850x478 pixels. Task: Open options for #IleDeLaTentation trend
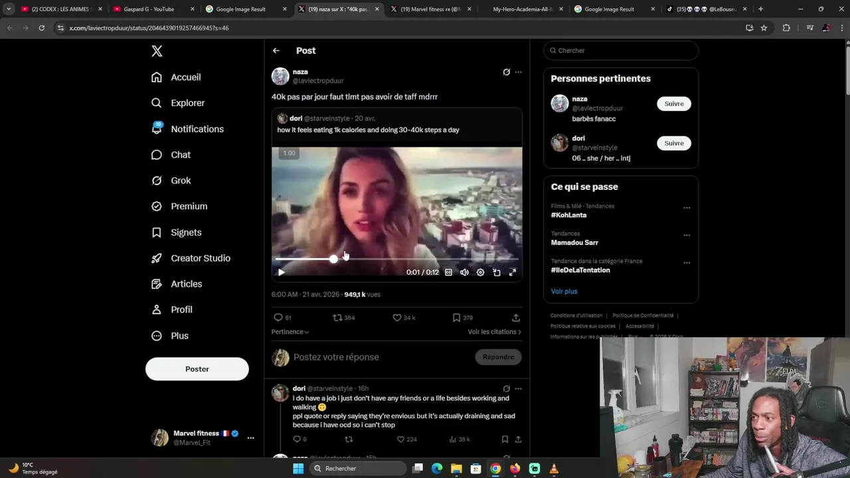[x=687, y=263]
